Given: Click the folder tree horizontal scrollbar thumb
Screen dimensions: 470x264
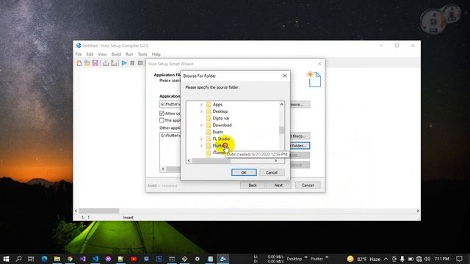Looking at the screenshot, I should pos(211,161).
